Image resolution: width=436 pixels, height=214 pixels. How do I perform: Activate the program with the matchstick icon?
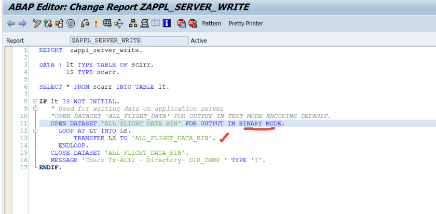click(96, 23)
